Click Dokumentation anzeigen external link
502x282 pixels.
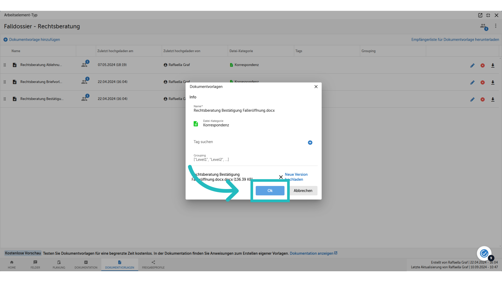313,253
